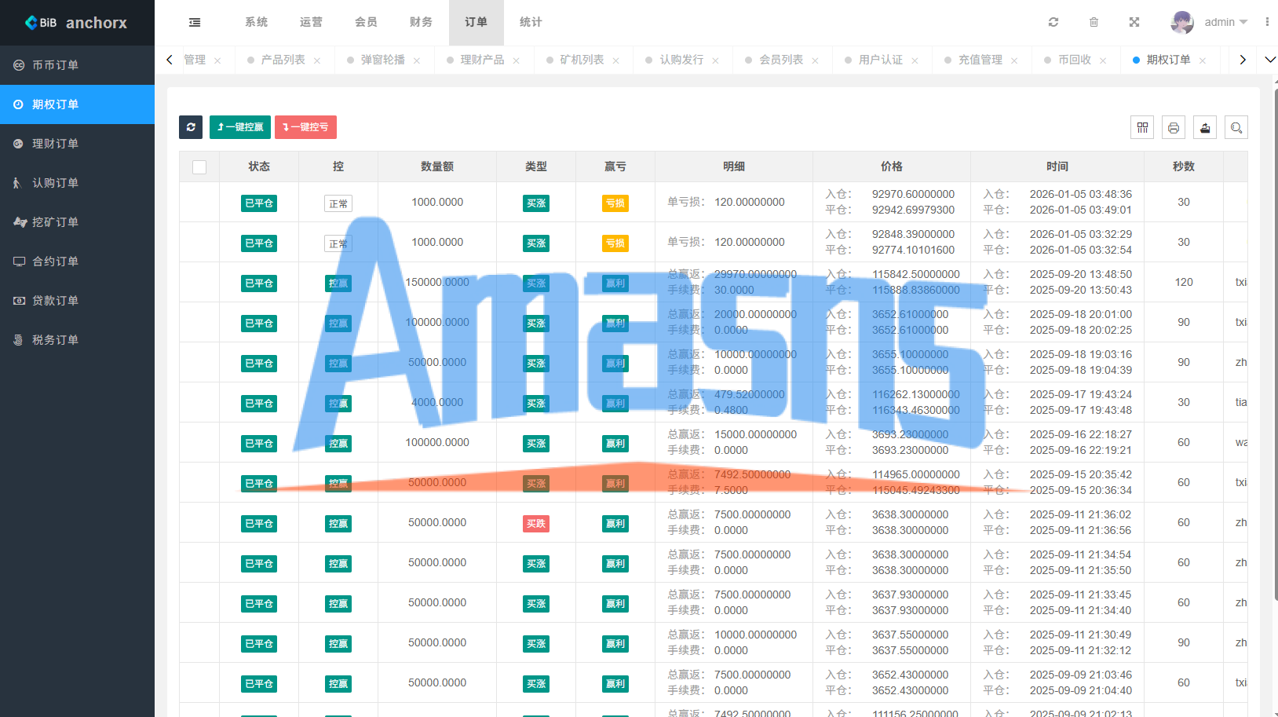Click the refresh icon in the top bar

1053,22
